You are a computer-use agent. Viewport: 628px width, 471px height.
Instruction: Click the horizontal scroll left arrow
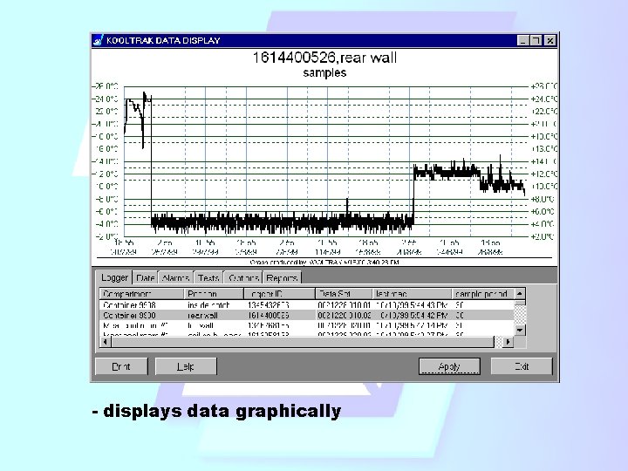pos(106,342)
